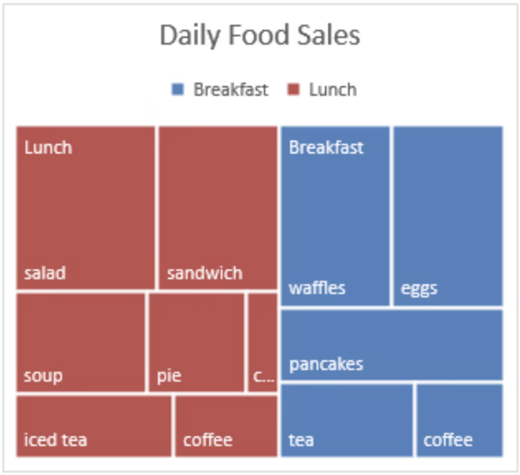Click the Lunch category label inside treemap
Viewport: 520px width, 475px height.
tap(48, 148)
